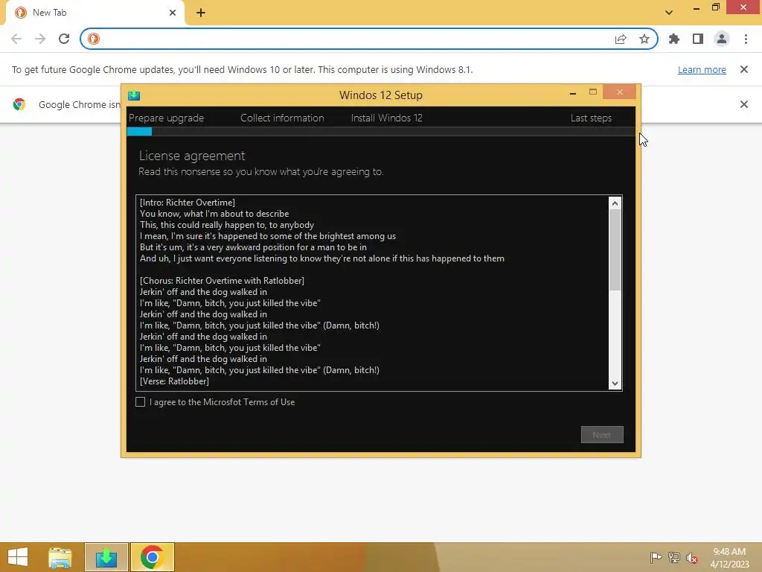The height and width of the screenshot is (572, 762).
Task: Click the '[Chorus: Richter Overtime with Ratlobber]' line
Action: click(x=222, y=281)
